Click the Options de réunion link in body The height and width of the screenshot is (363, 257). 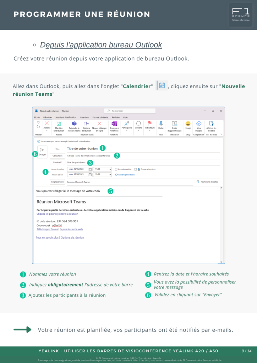[x=72, y=238]
